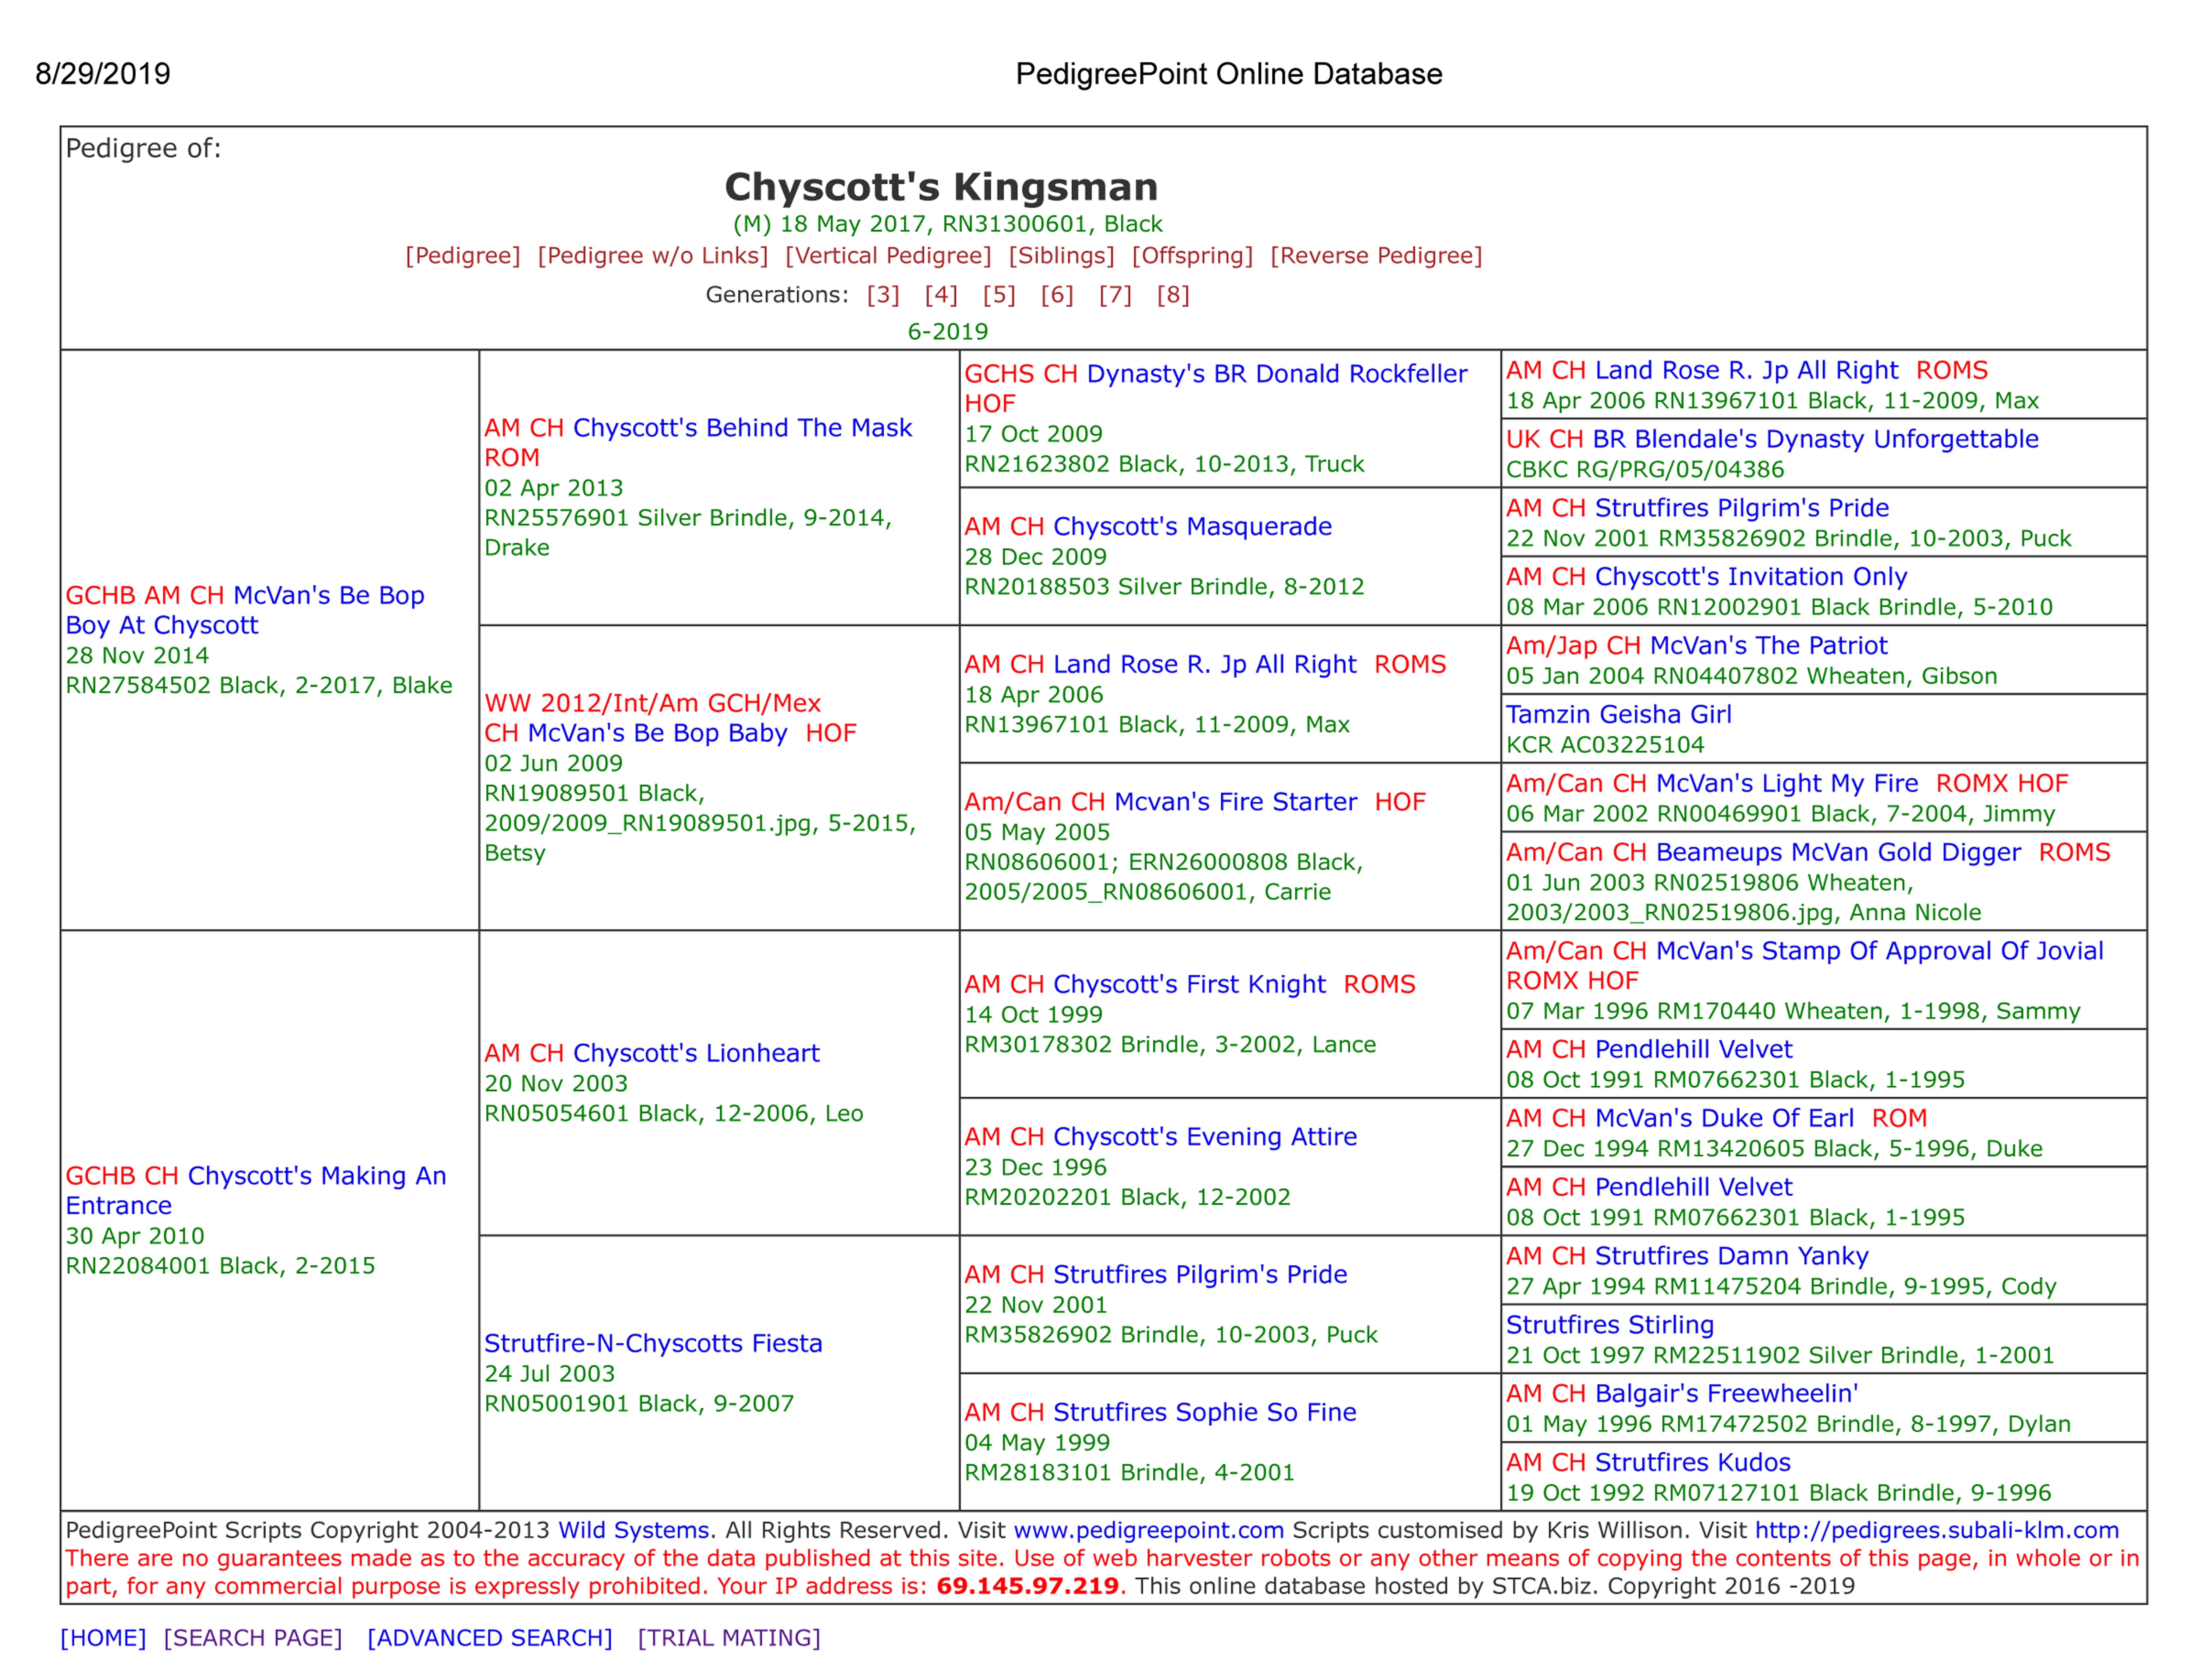This screenshot has width=2212, height=1670.
Task: Click 'PedigreePoint Online Database' header text
Action: [1229, 74]
